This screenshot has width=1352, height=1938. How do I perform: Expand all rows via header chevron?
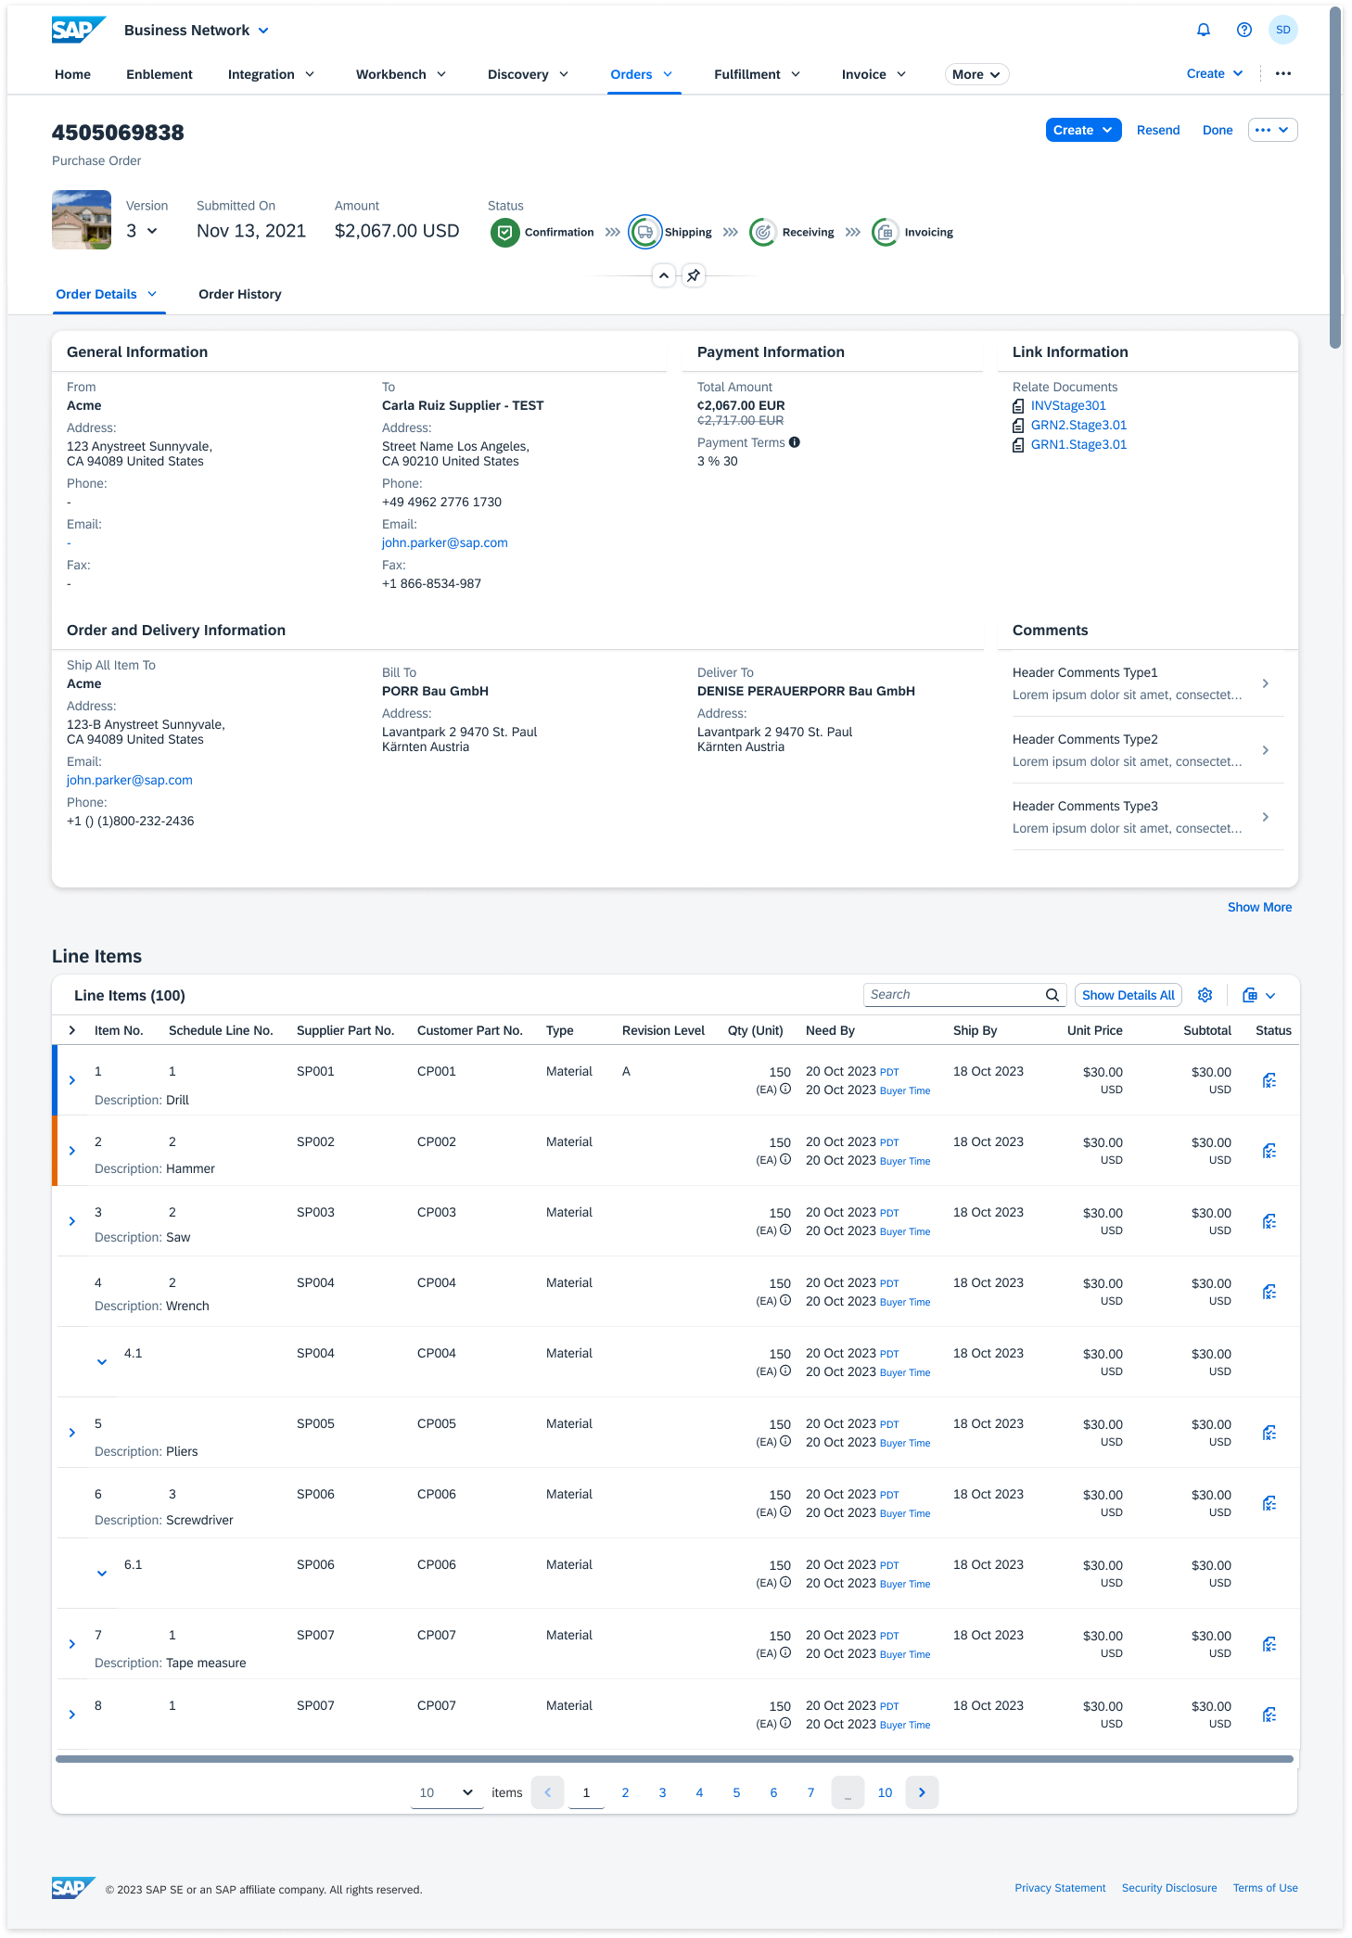point(72,1030)
